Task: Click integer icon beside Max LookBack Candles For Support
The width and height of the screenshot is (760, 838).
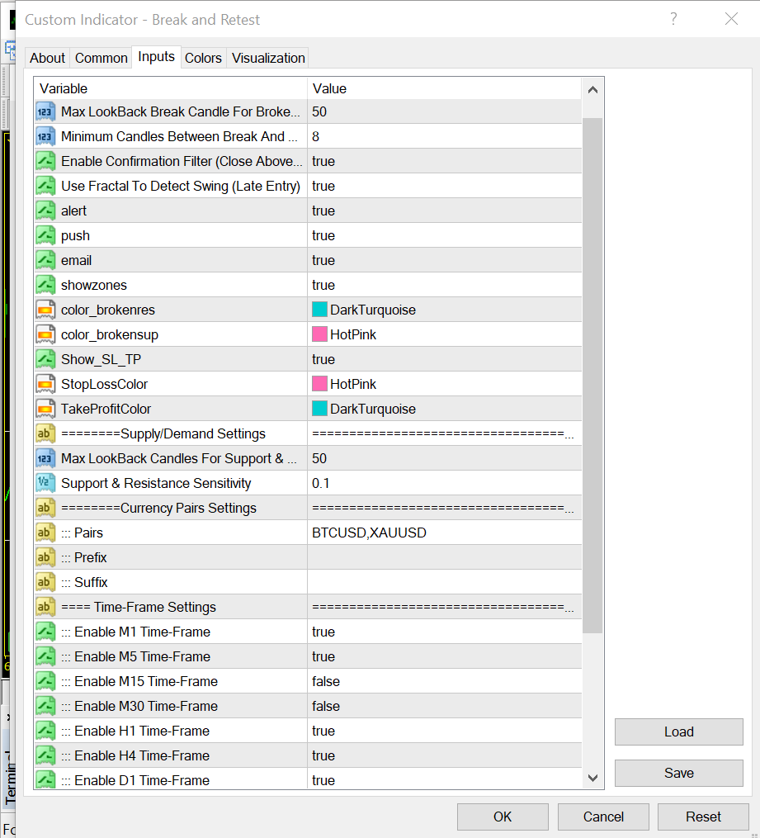Action: coord(45,458)
